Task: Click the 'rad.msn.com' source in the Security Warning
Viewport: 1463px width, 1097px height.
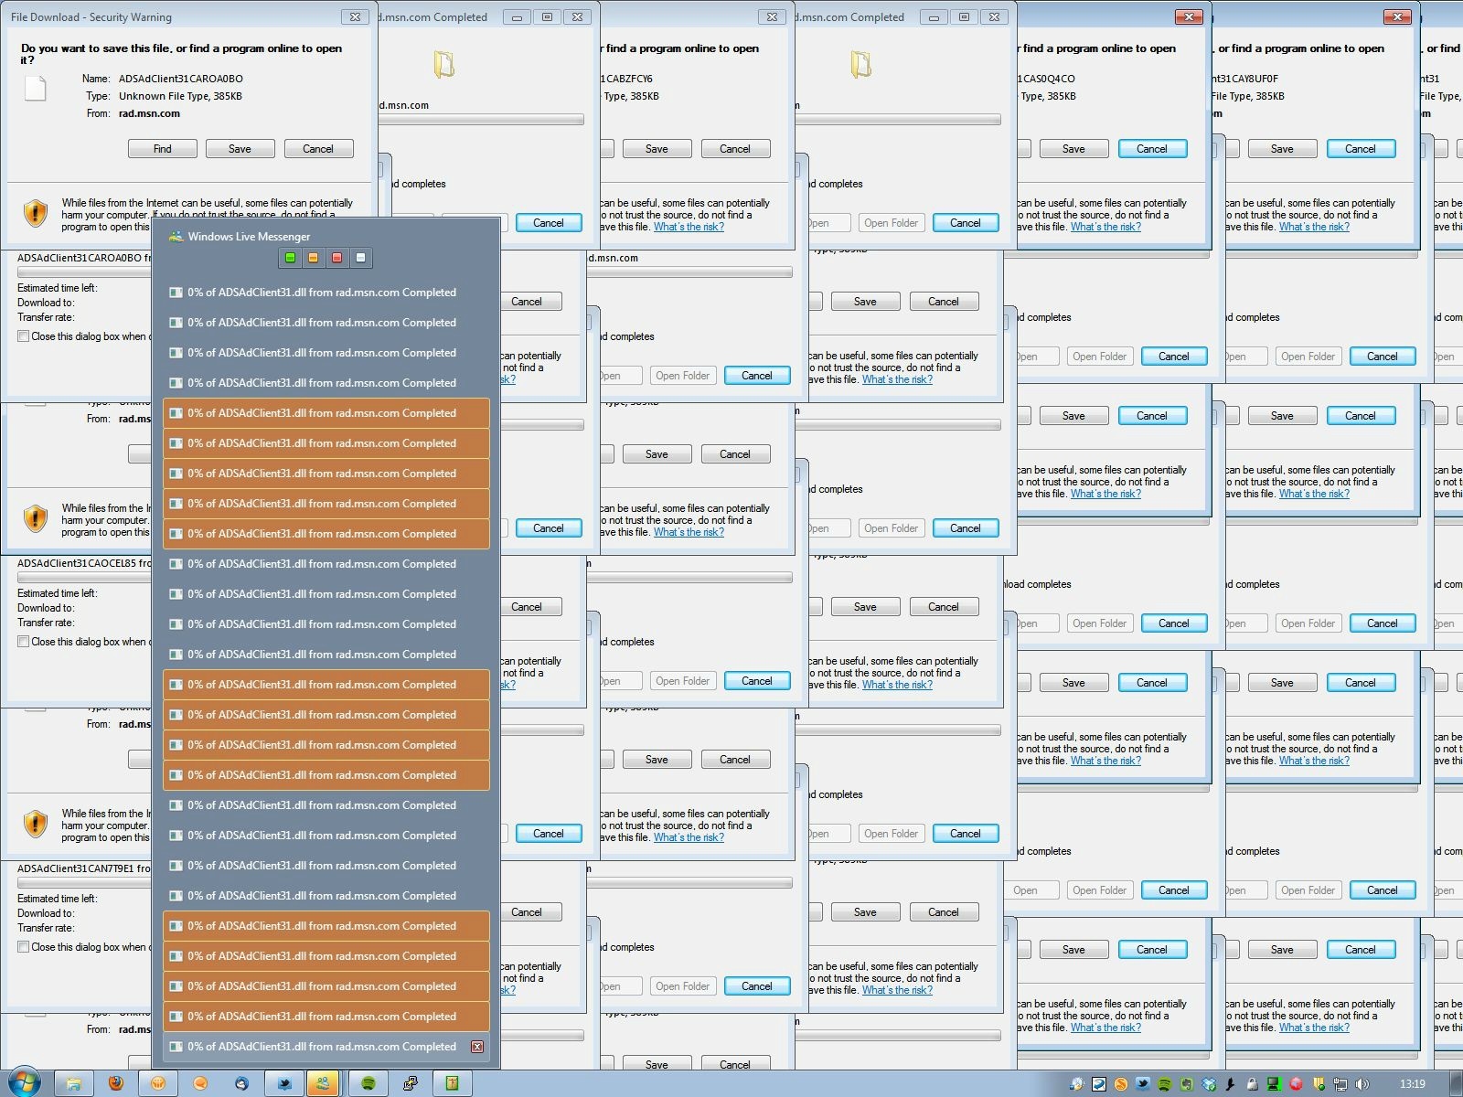Action: [149, 113]
